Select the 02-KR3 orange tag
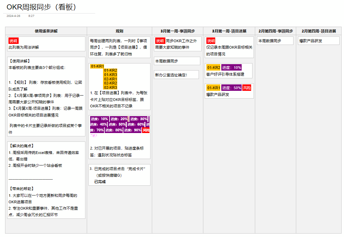This screenshot has width=344, height=237. point(110,87)
